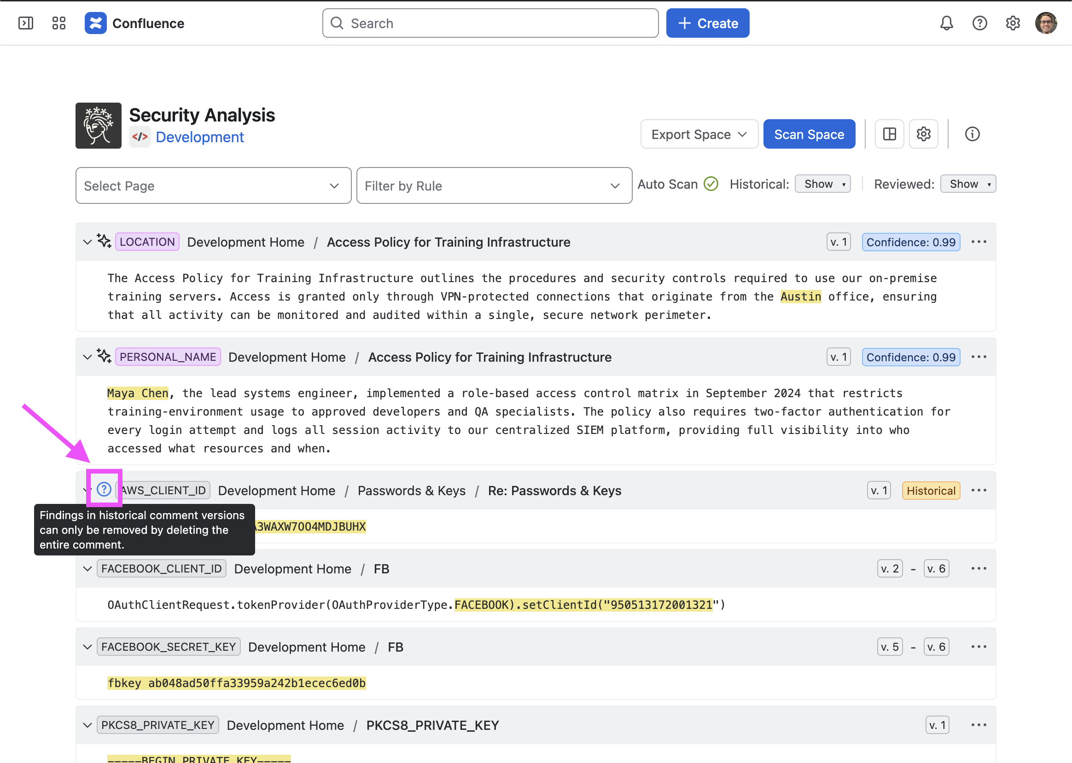Change the Historical Show dropdown
1072x763 pixels.
point(823,184)
